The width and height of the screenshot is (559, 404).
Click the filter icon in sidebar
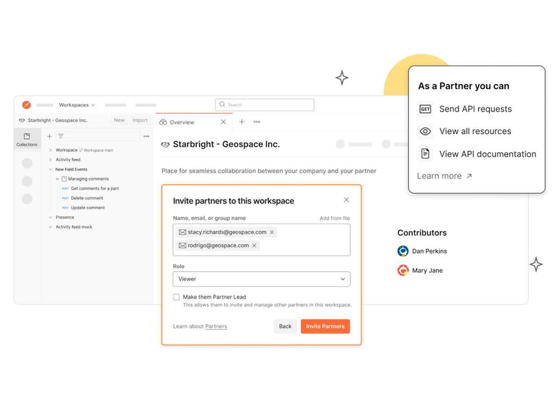(61, 136)
